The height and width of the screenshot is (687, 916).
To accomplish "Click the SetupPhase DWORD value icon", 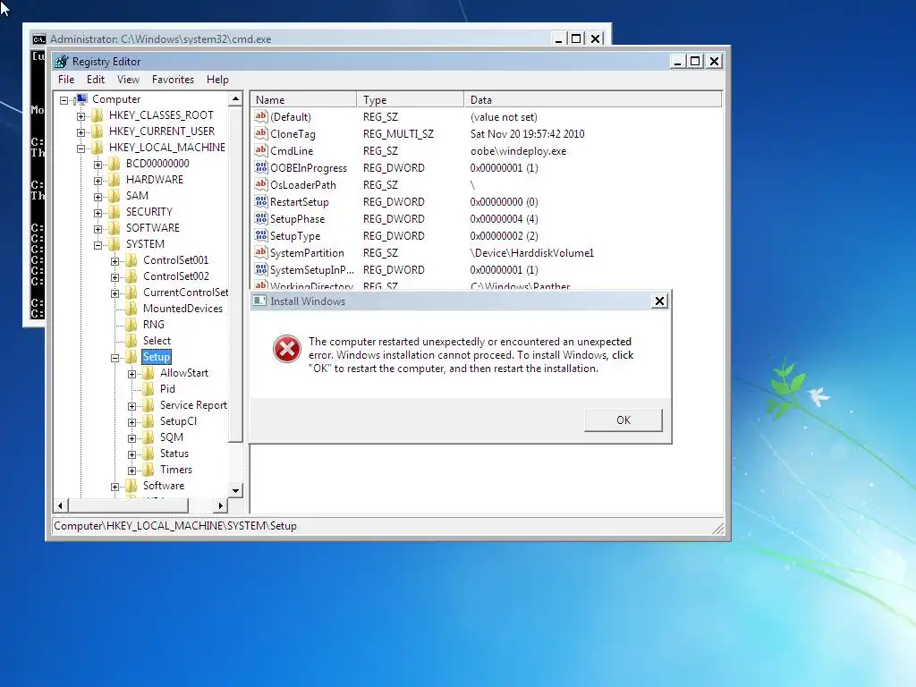I will click(x=261, y=218).
